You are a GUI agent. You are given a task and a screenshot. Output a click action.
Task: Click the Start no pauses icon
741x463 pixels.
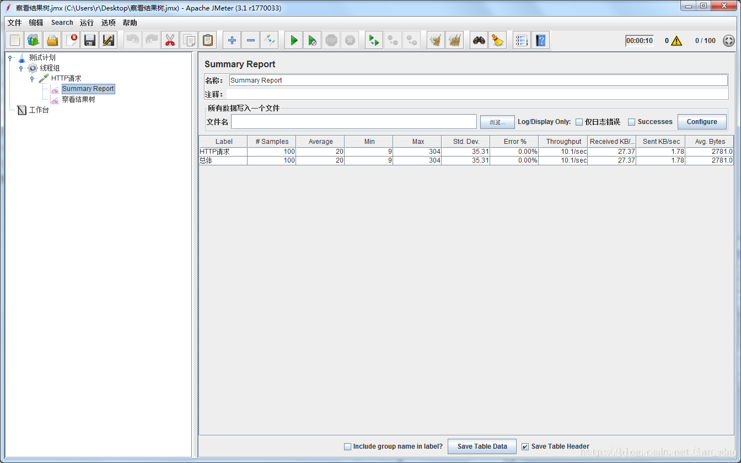coord(313,40)
